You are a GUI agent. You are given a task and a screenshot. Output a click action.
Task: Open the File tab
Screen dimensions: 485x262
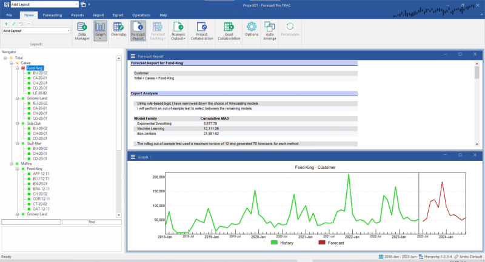(9, 15)
